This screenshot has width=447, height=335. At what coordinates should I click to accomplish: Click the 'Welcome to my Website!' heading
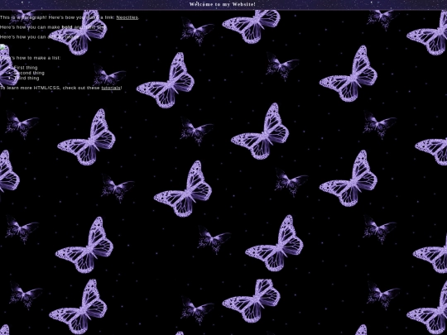coord(223,4)
